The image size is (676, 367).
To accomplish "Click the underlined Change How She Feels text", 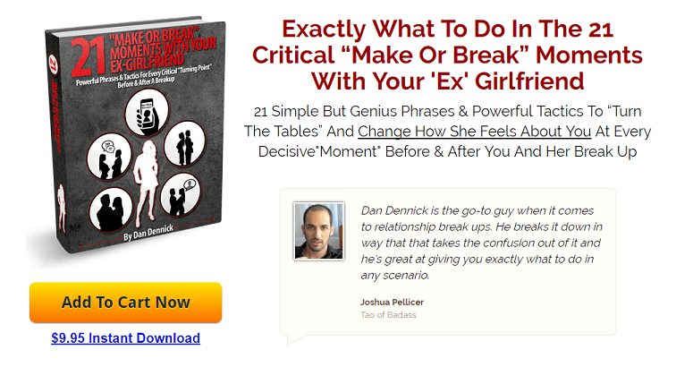I will [x=474, y=132].
